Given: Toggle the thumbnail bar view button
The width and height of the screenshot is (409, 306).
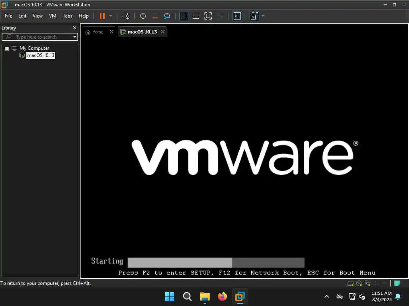Looking at the screenshot, I should 196,16.
